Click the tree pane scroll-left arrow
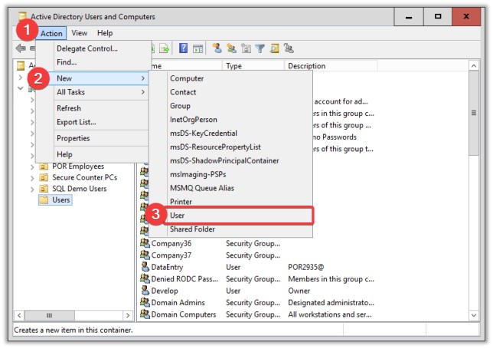Screen dimensions: 493x349 pyautogui.click(x=19, y=315)
